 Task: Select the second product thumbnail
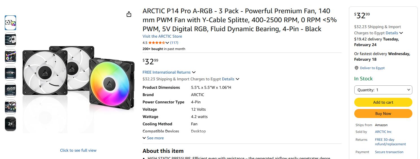10,40
